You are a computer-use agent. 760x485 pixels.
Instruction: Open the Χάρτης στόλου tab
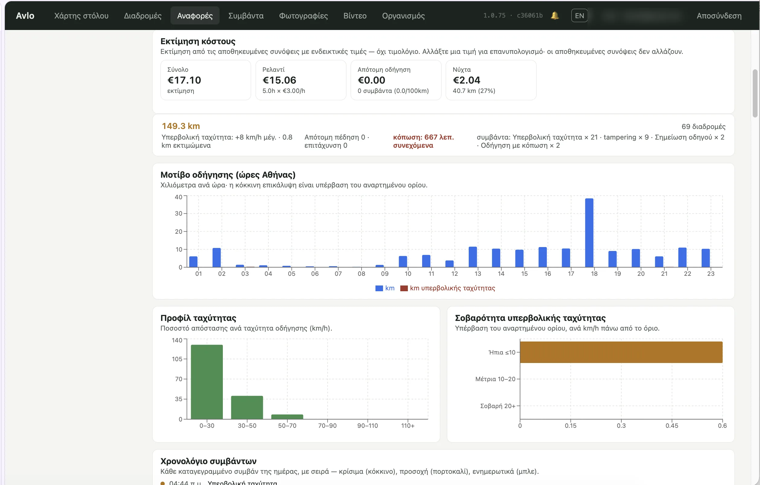[81, 15]
